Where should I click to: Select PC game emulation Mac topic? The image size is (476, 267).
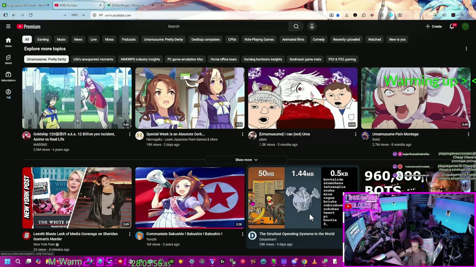pyautogui.click(x=185, y=59)
